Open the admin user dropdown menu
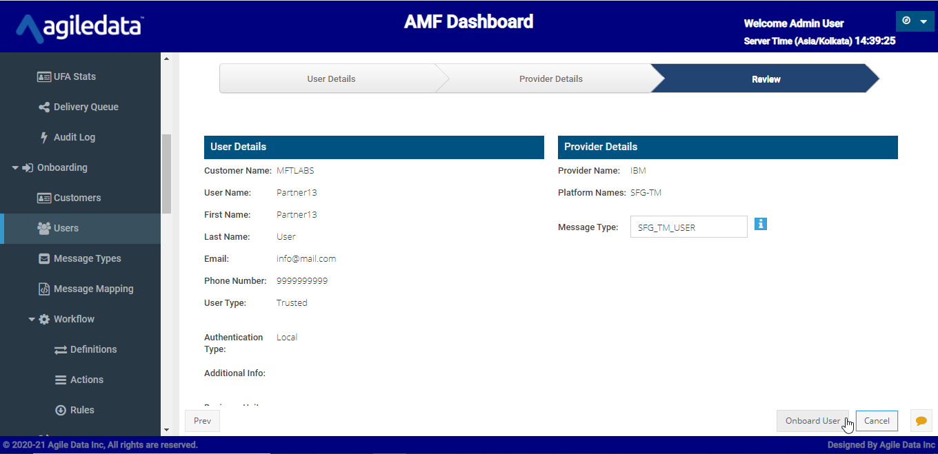The image size is (938, 454). 915,21
